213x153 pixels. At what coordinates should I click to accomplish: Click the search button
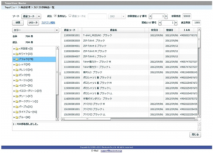[18, 22]
